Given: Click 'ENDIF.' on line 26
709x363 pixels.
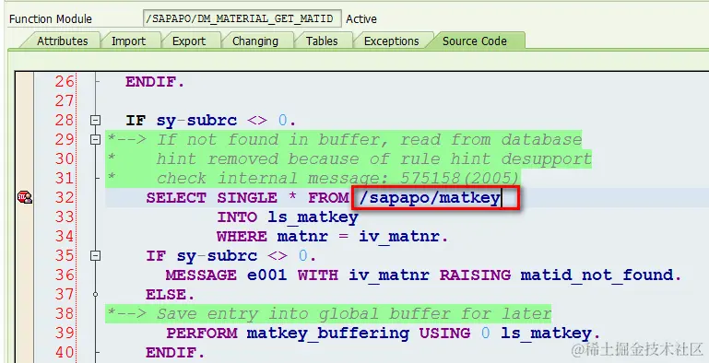Looking at the screenshot, I should (x=155, y=82).
